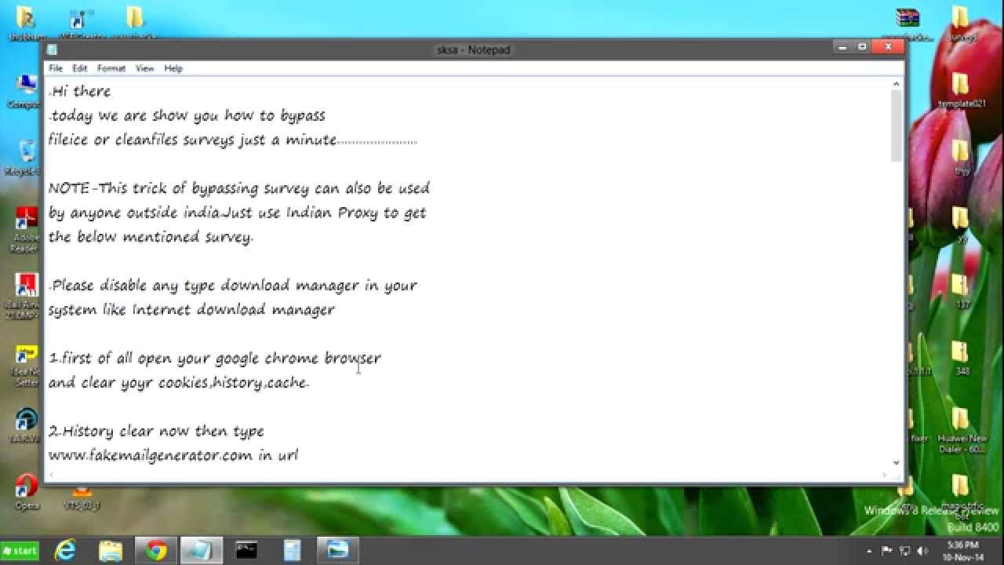Open Google Chrome from the taskbar
The height and width of the screenshot is (565, 1004).
(156, 549)
